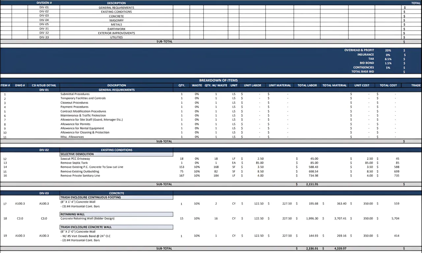Image resolution: width=422 pixels, height=253 pixels.
Task: Select the Allowance for Permits row description
Action: pos(75,124)
